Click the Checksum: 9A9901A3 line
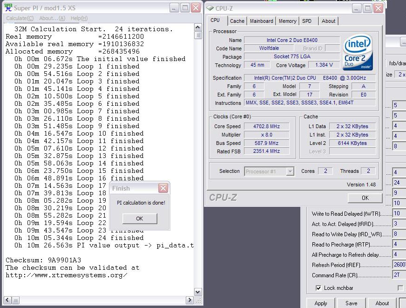This screenshot has height=308, width=406. (43, 260)
